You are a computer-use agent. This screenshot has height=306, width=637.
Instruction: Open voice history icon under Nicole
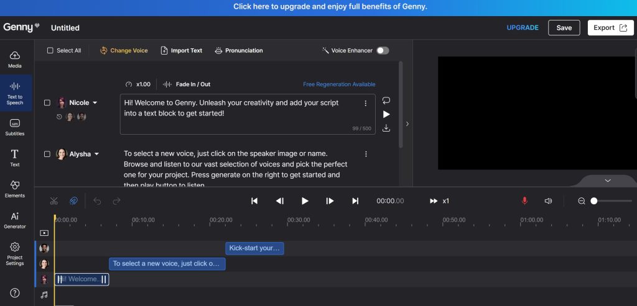click(x=59, y=117)
